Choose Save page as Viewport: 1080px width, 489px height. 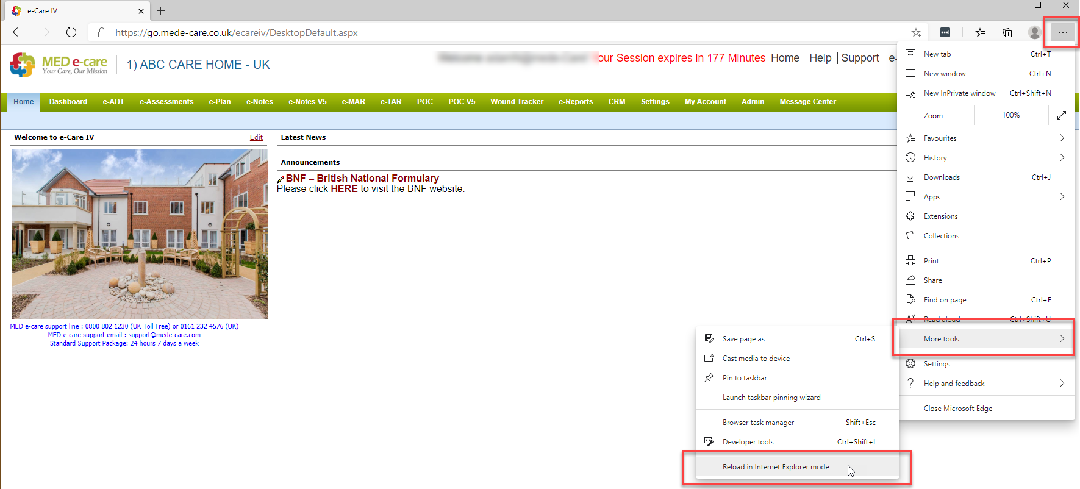[797, 339]
